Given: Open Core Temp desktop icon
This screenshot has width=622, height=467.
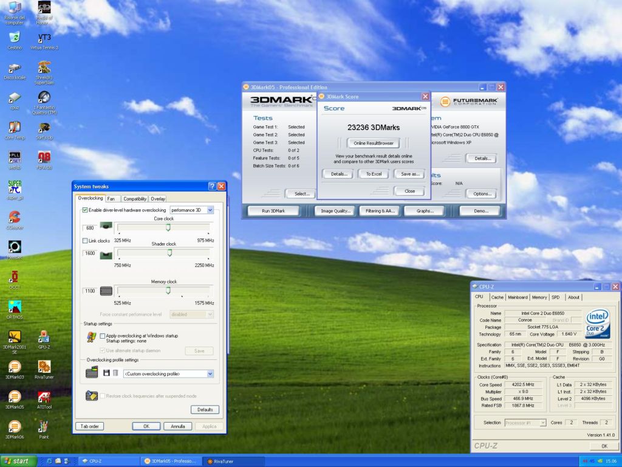Looking at the screenshot, I should pos(15,130).
